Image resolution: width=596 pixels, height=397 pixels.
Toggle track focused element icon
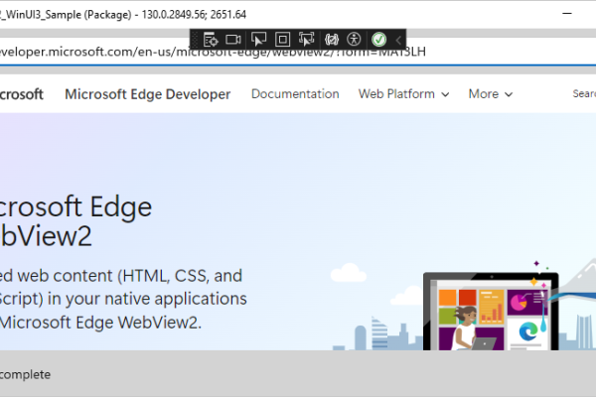pyautogui.click(x=305, y=40)
